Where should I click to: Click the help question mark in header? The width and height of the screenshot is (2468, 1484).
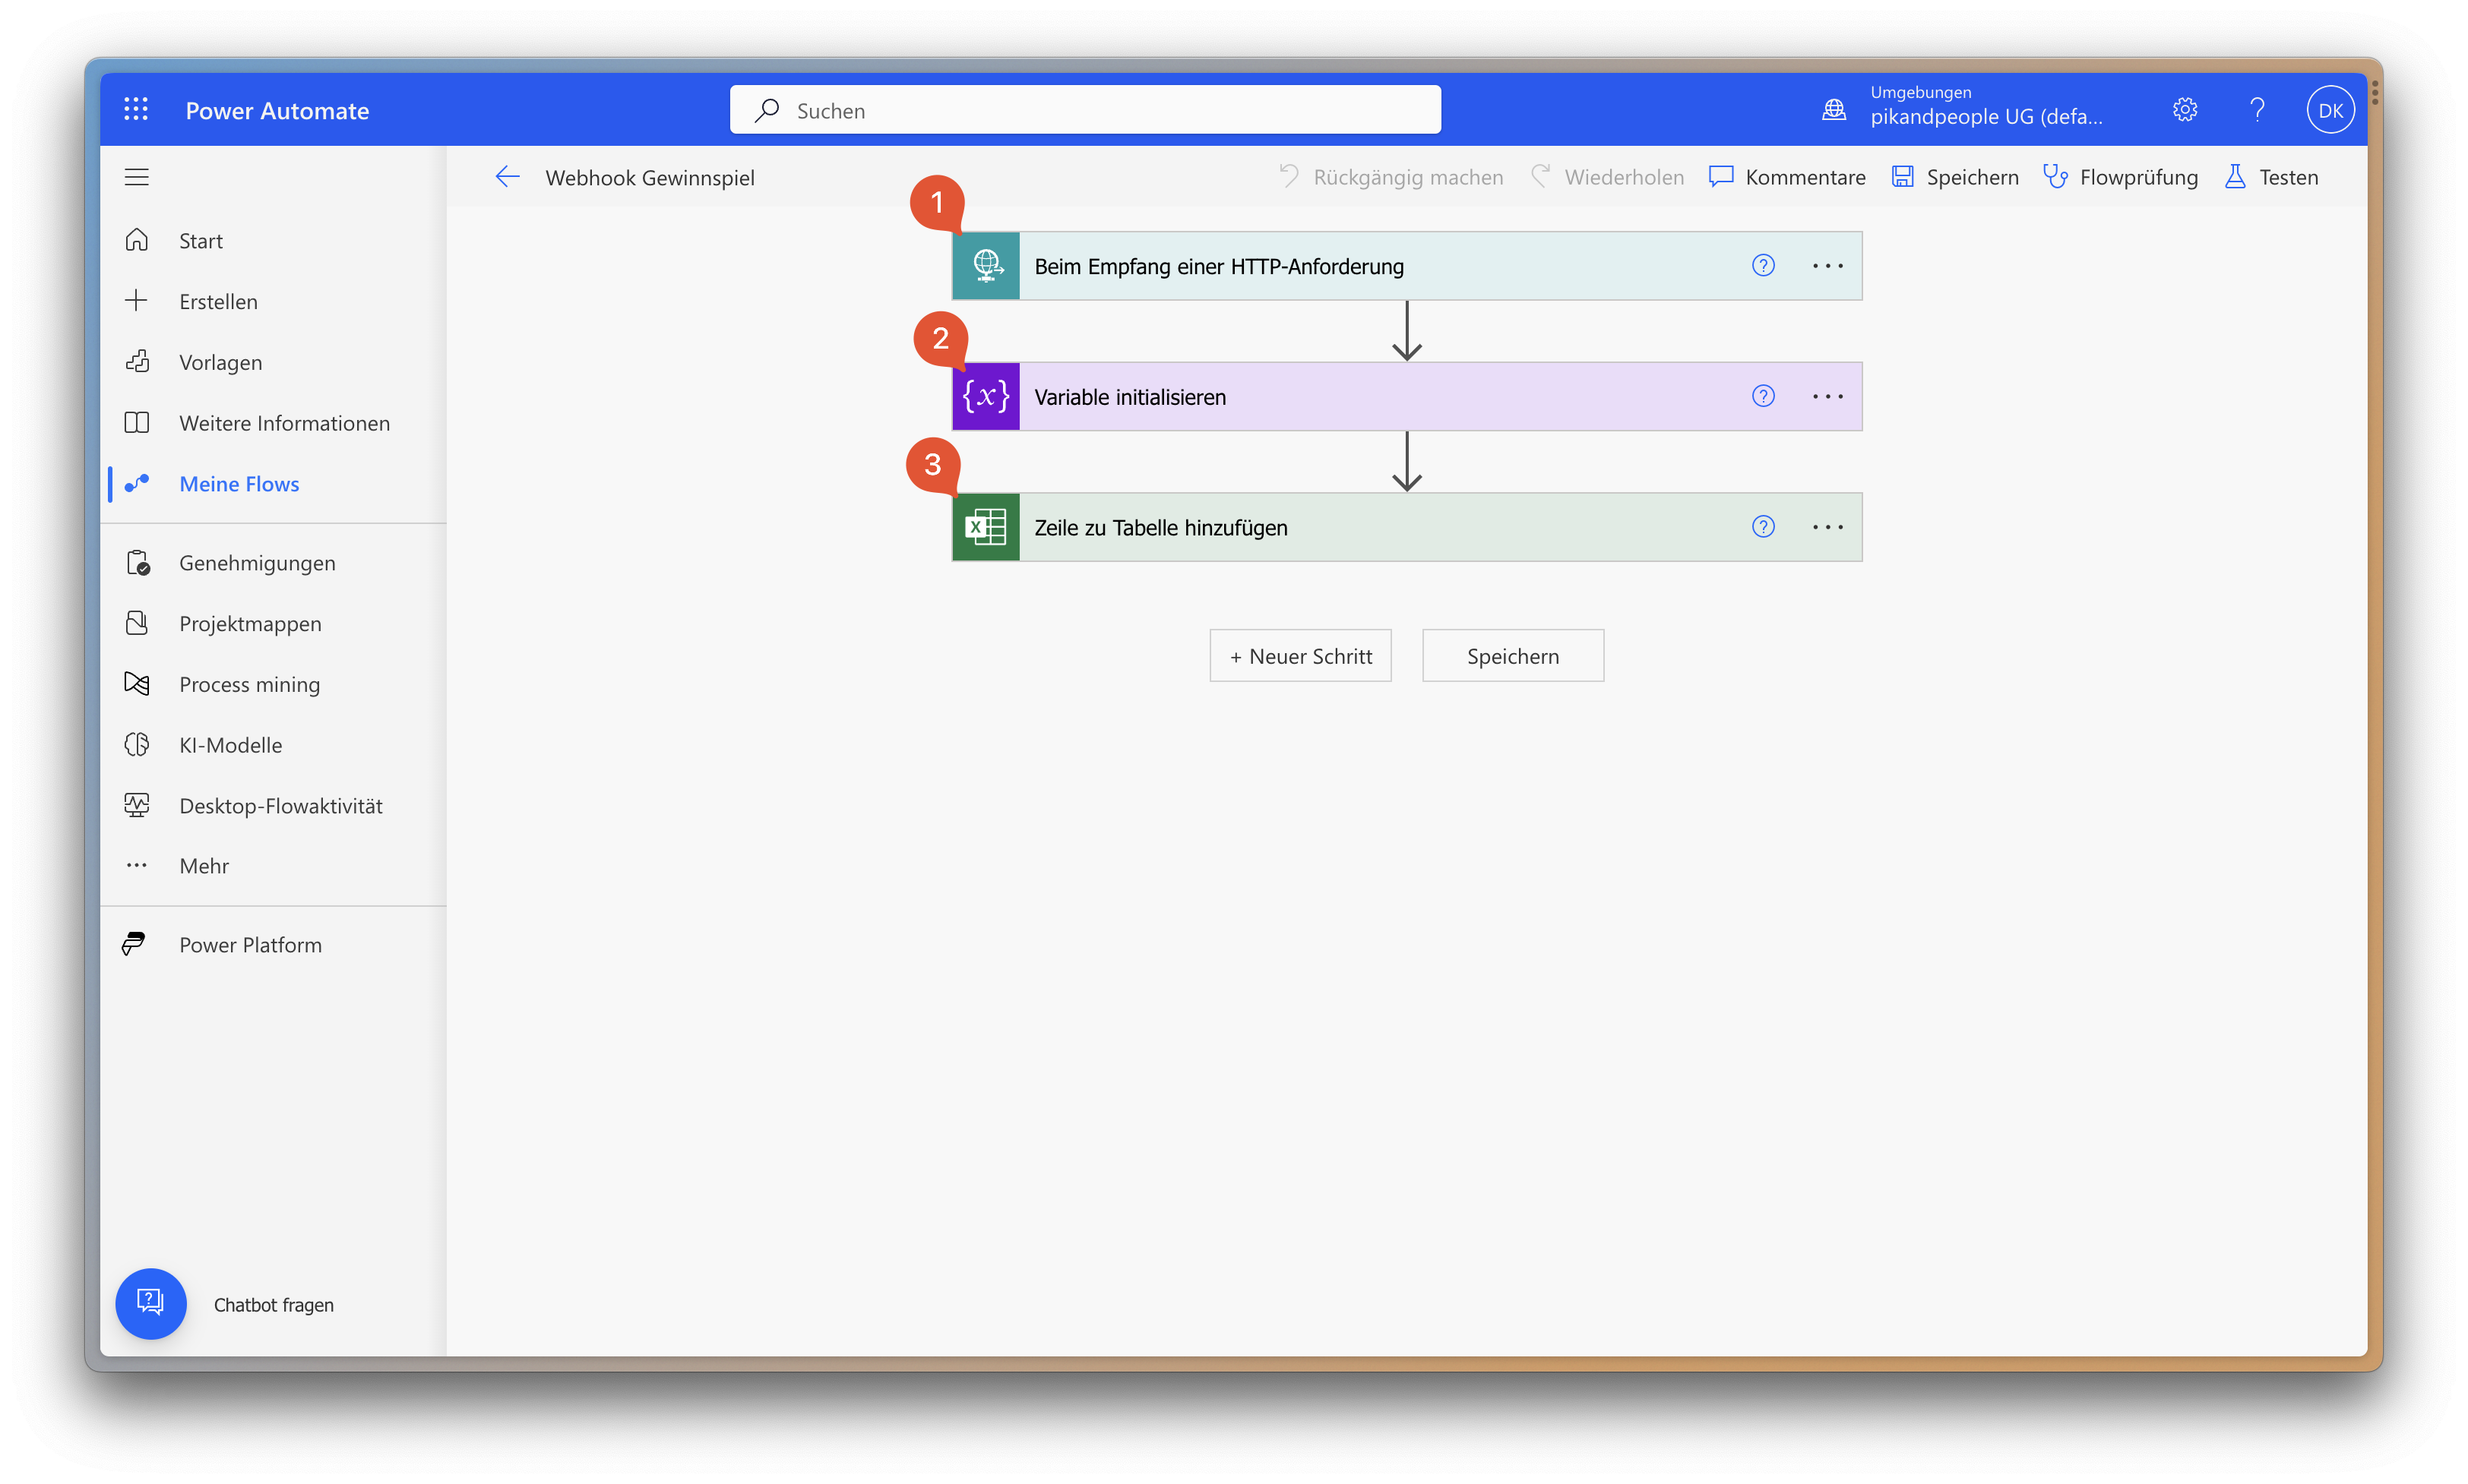tap(2257, 110)
